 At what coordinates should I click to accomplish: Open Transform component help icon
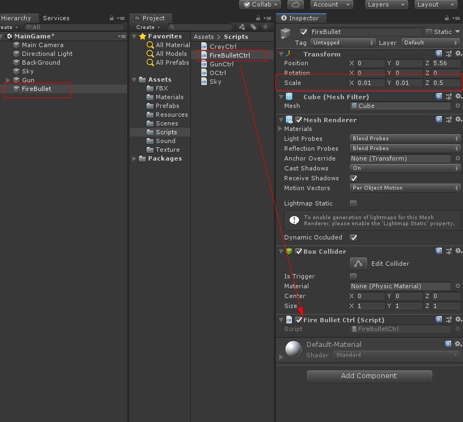click(438, 54)
